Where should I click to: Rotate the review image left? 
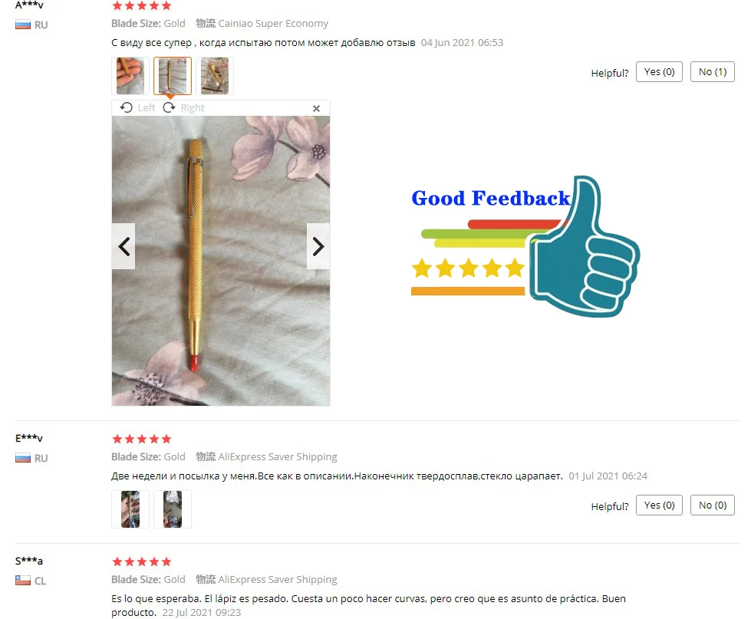click(137, 107)
